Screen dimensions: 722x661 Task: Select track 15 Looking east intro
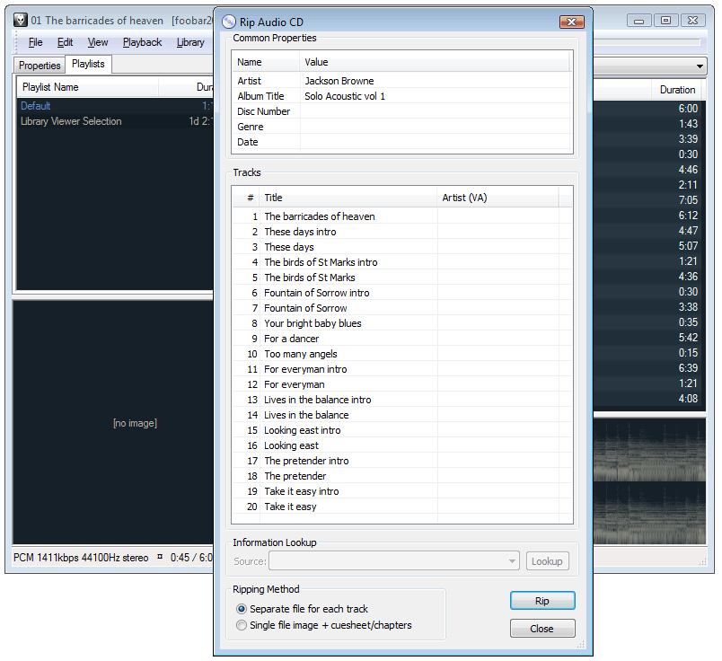point(402,430)
